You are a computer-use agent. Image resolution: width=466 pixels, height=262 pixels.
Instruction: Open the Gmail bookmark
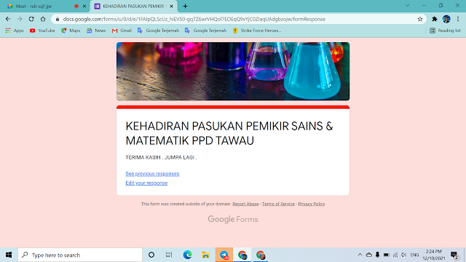click(122, 31)
